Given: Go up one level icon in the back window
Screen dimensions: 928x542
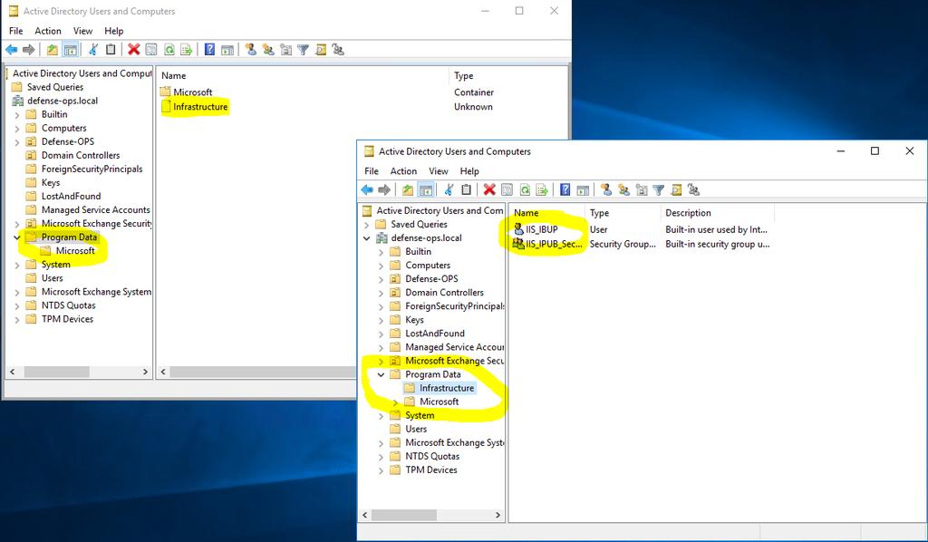Looking at the screenshot, I should point(52,50).
